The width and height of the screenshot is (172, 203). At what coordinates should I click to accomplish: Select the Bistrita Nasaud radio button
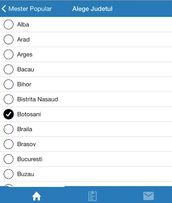[x=9, y=99]
